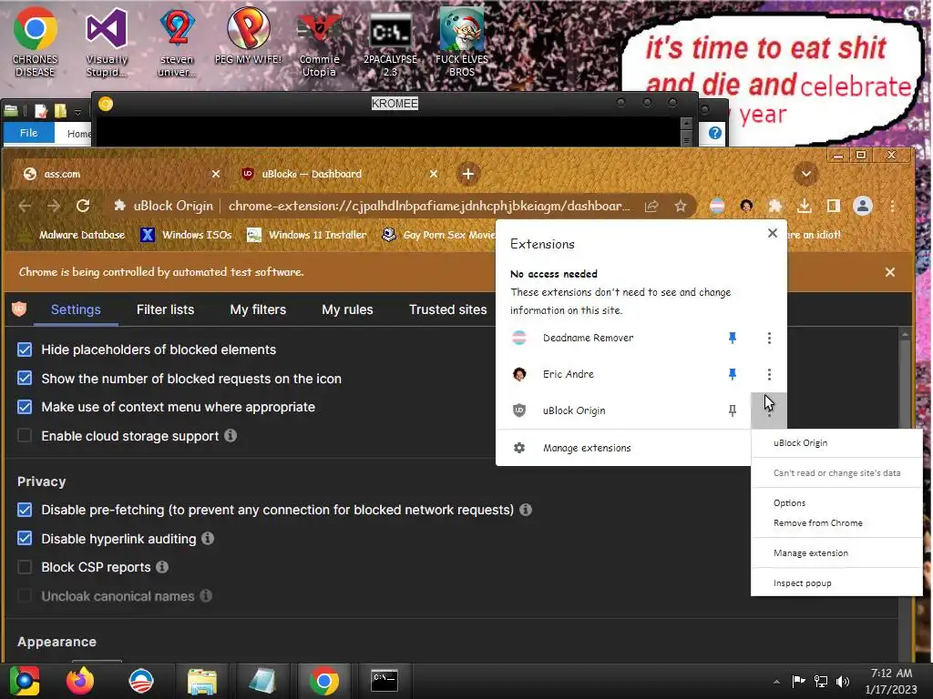Open the Visually Stupid desktop icon
The image size is (933, 699).
pos(107,42)
